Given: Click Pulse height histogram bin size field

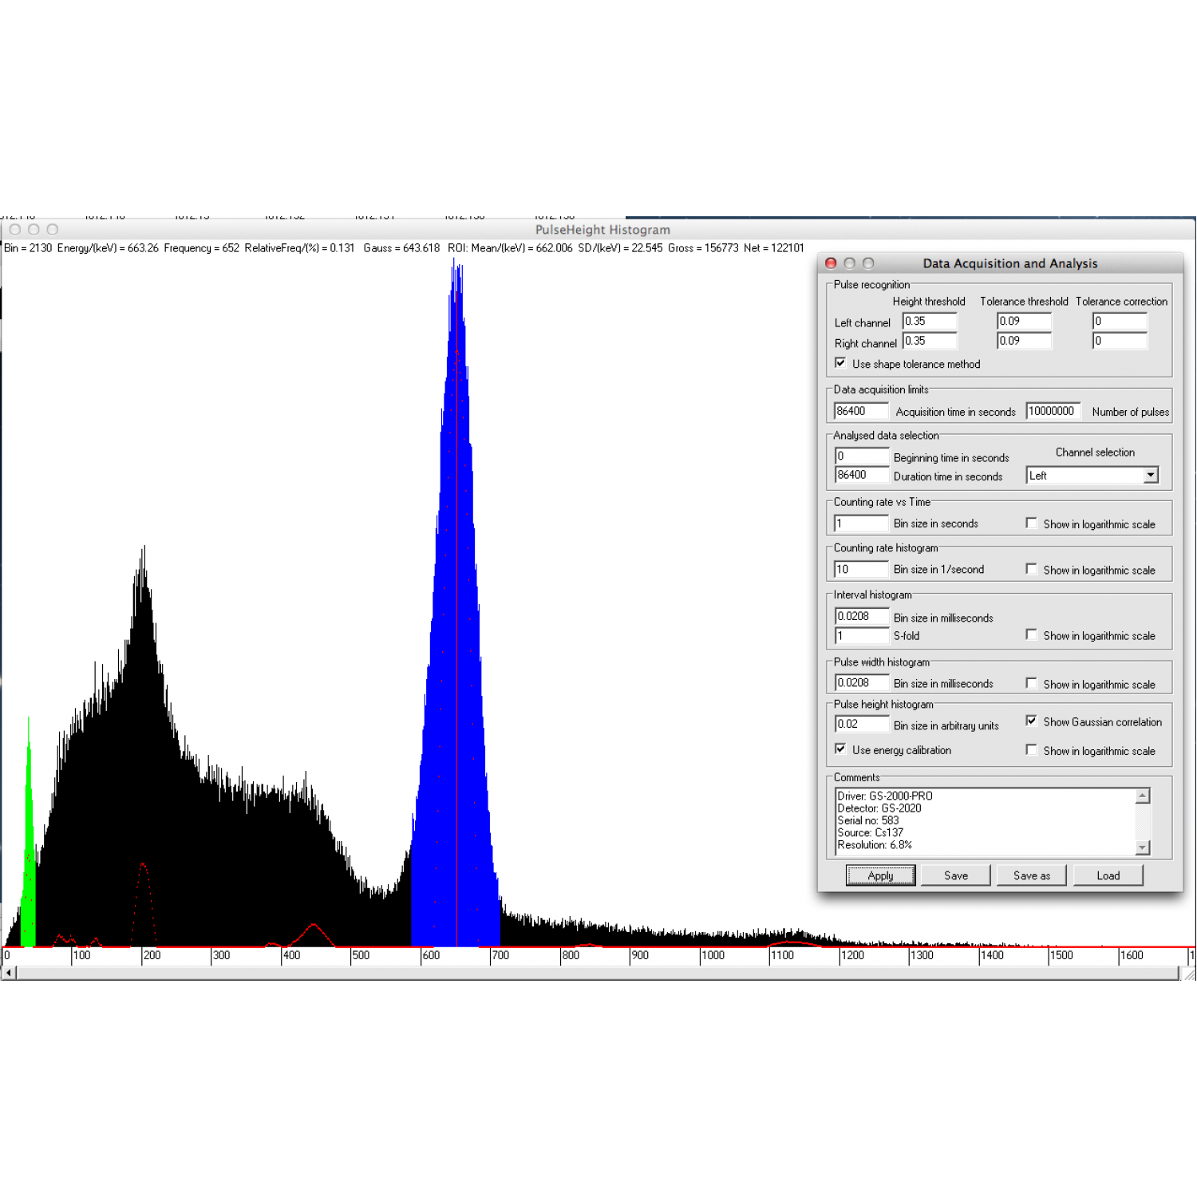Looking at the screenshot, I should point(860,724).
